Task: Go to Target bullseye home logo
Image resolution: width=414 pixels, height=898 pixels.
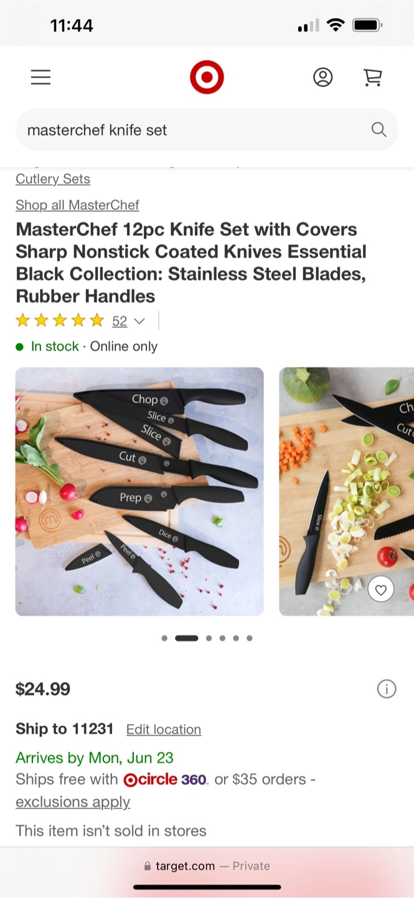Action: point(207,77)
